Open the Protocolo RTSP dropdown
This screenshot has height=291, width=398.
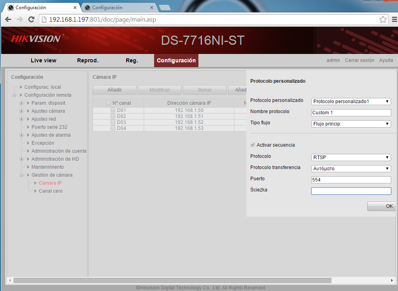tap(351, 157)
